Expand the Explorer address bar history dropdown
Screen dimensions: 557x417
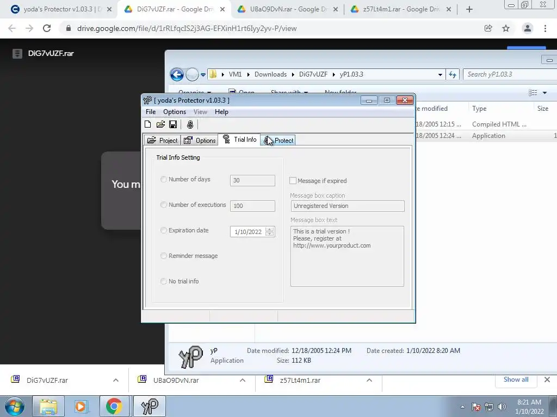440,75
